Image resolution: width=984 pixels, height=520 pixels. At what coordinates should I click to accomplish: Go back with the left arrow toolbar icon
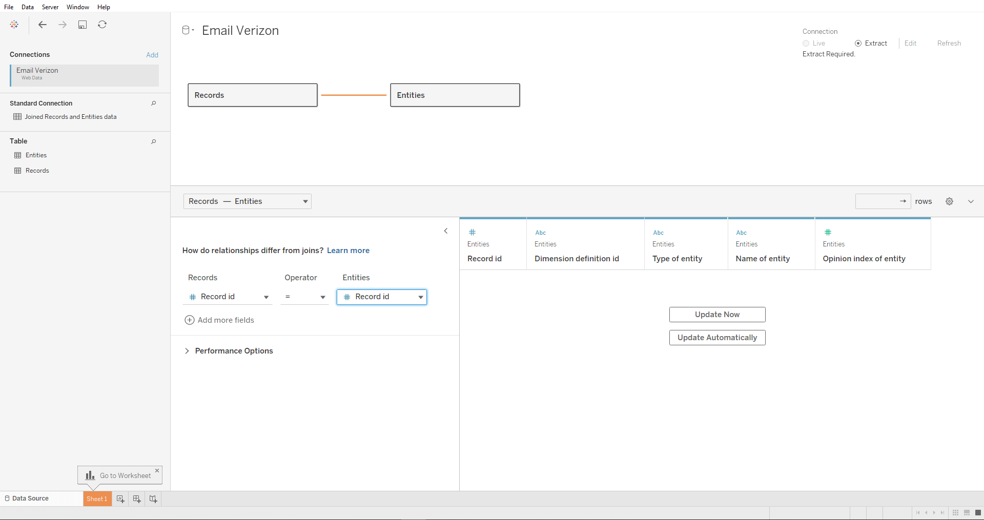(43, 25)
